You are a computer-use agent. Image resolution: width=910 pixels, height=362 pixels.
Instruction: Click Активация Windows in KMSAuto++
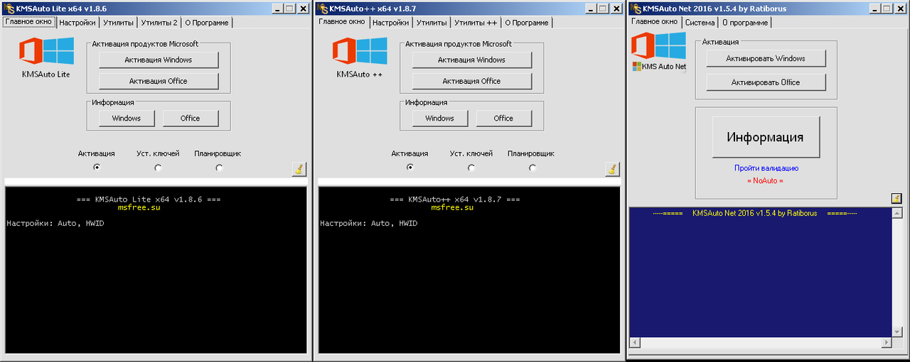(x=472, y=60)
